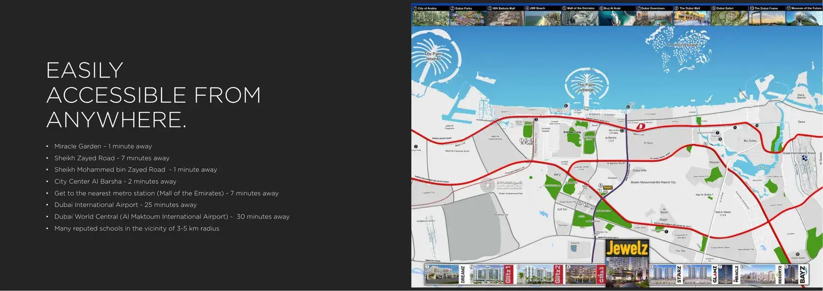The image size is (823, 291).
Task: Click the GLAMZ project thumbnail
Action: point(701,275)
